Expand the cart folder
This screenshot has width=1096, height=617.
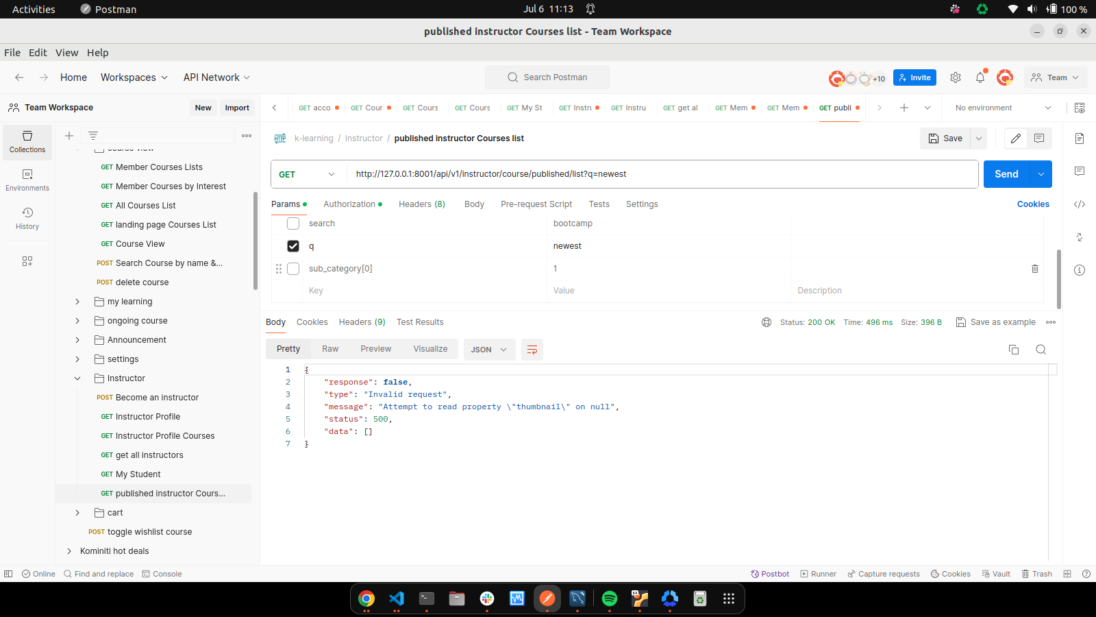click(x=77, y=513)
